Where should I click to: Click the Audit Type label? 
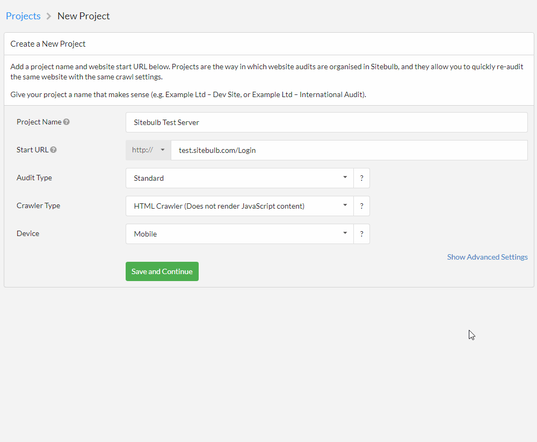click(34, 178)
